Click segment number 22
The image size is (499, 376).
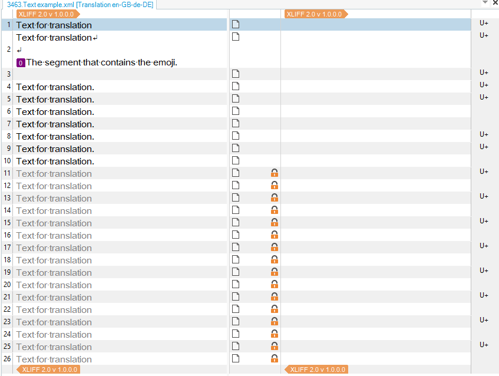7,309
